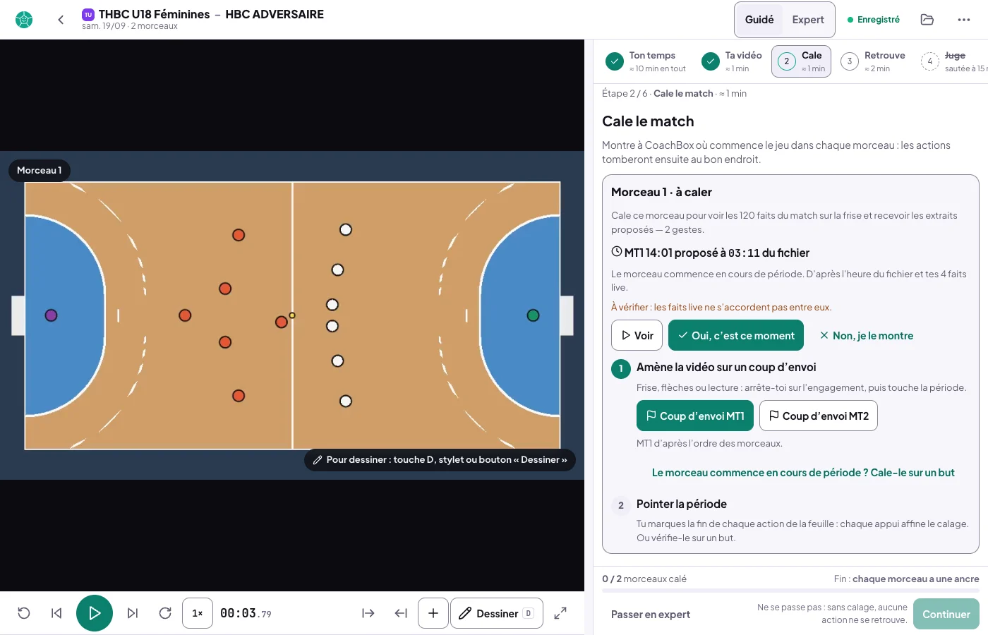
Task: Toggle fullscreen with the expand arrows icon
Action: click(x=560, y=613)
